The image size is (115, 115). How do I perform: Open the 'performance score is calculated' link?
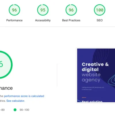point(24,96)
